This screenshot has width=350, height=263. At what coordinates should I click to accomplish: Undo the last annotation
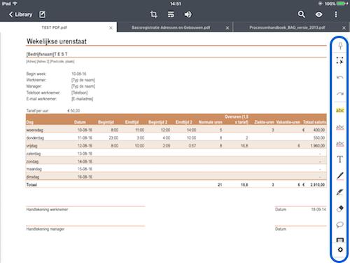340,77
